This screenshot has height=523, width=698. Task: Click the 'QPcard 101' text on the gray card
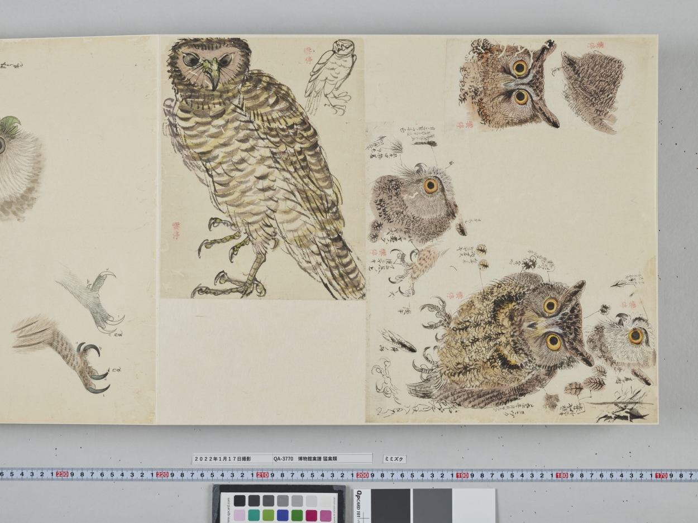(360, 504)
